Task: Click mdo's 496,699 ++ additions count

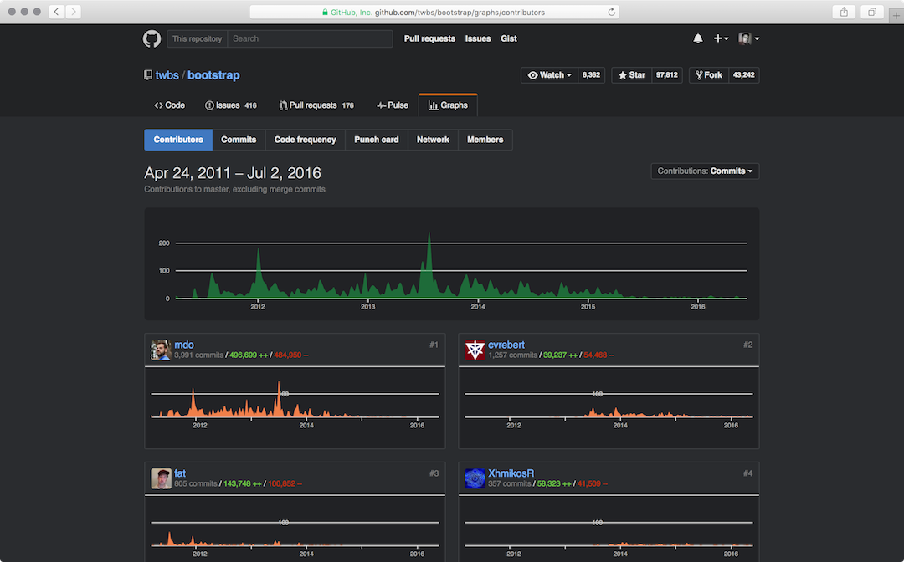Action: point(249,355)
